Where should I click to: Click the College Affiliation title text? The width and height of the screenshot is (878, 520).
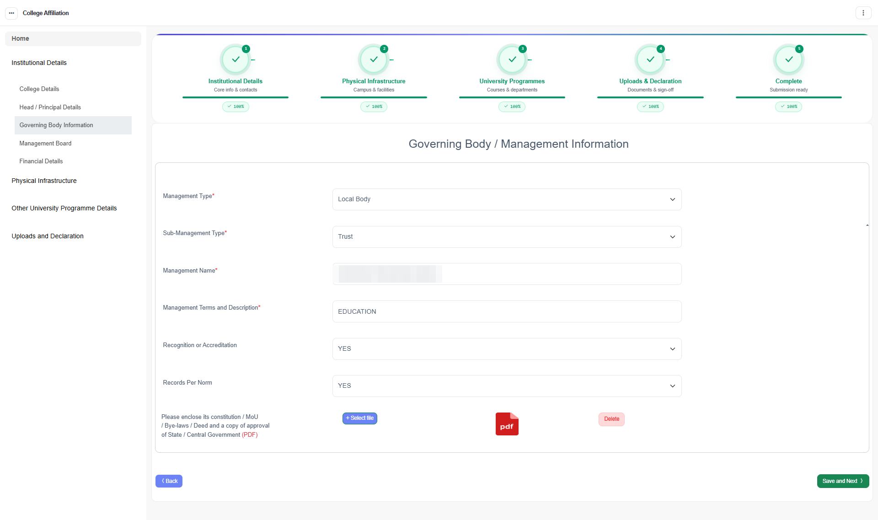pyautogui.click(x=46, y=13)
